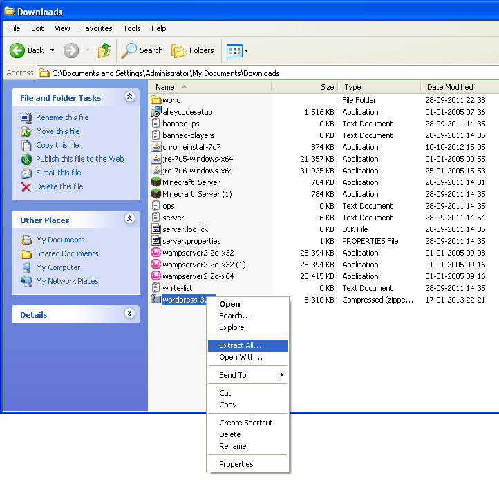
Task: Expand the Details panel
Action: pyautogui.click(x=129, y=314)
